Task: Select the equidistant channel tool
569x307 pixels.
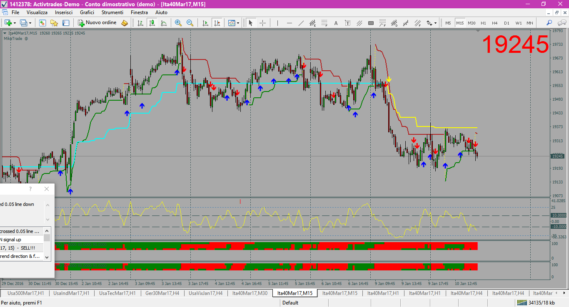Action: pyautogui.click(x=313, y=23)
